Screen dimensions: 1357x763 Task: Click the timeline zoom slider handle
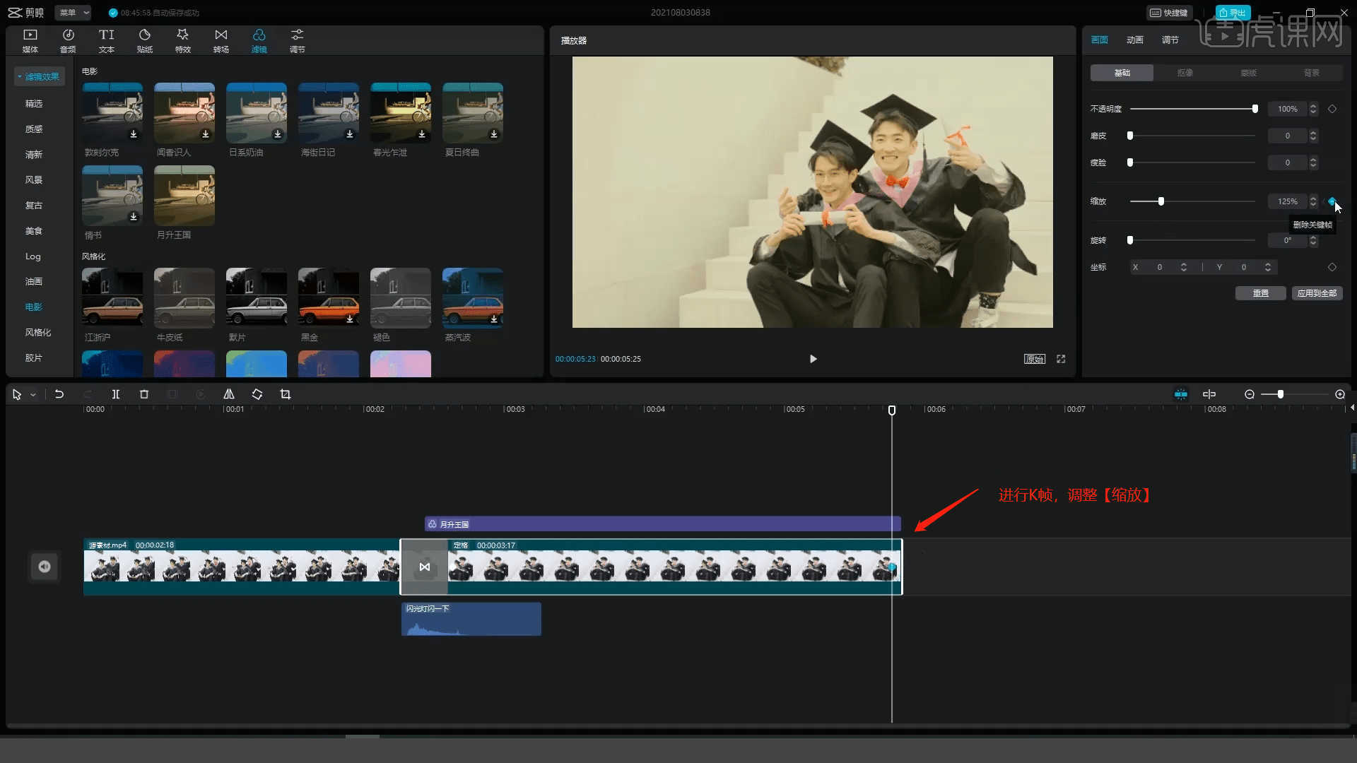[x=1281, y=394]
